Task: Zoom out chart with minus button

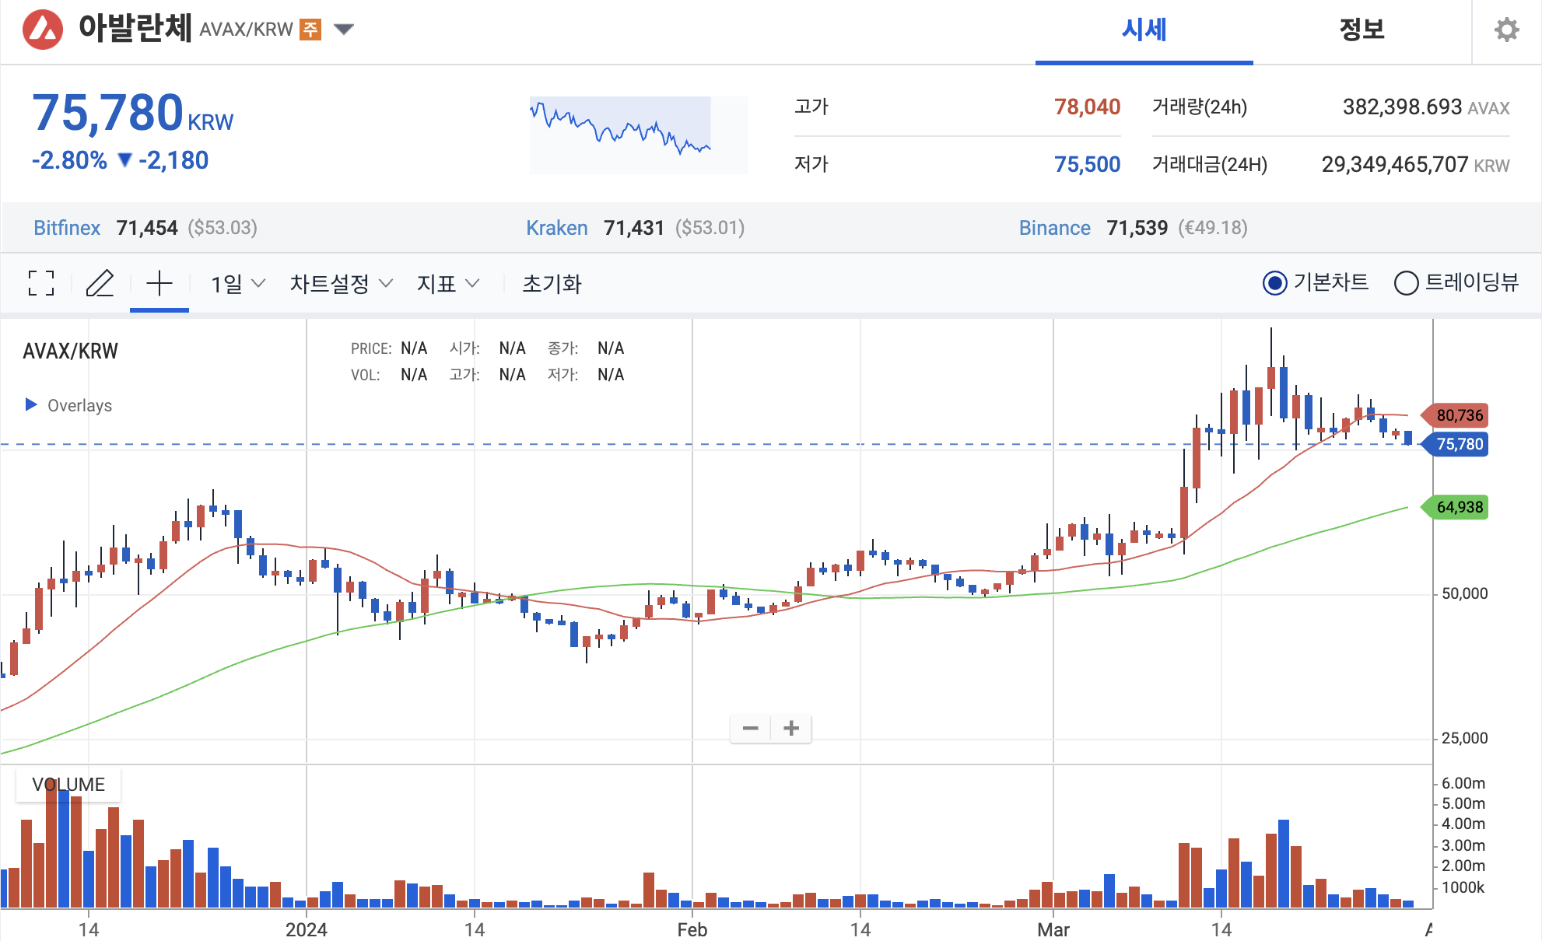Action: (750, 729)
